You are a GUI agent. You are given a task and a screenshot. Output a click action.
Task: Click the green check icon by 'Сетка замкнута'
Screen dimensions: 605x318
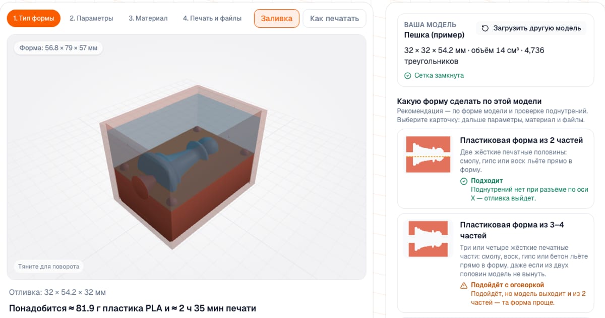click(x=408, y=75)
